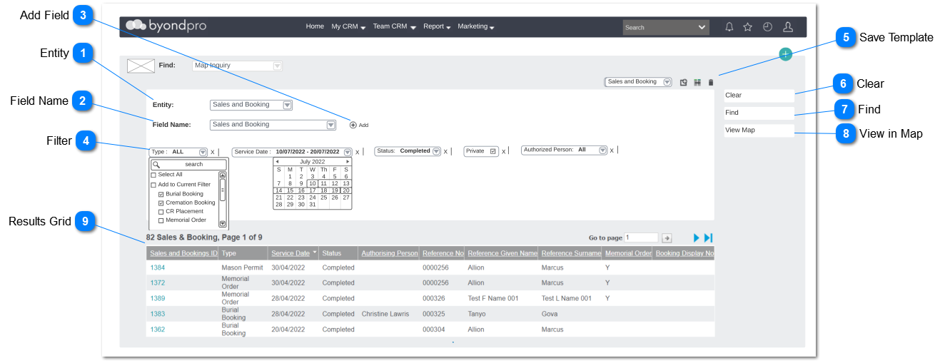Expand the Status Completed dropdown

click(436, 151)
